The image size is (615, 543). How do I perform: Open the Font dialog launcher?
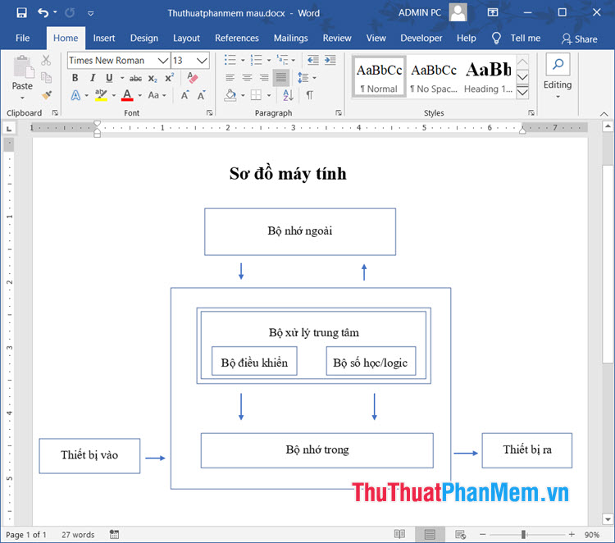(x=210, y=113)
